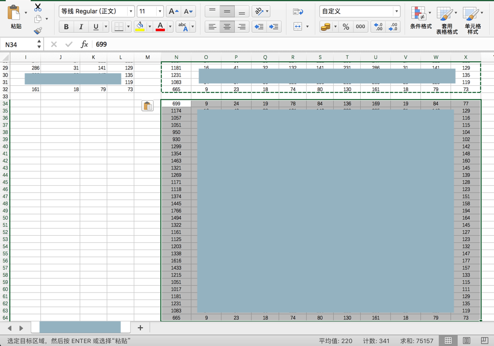Decrease decimal places
The image size is (494, 346).
click(x=393, y=27)
